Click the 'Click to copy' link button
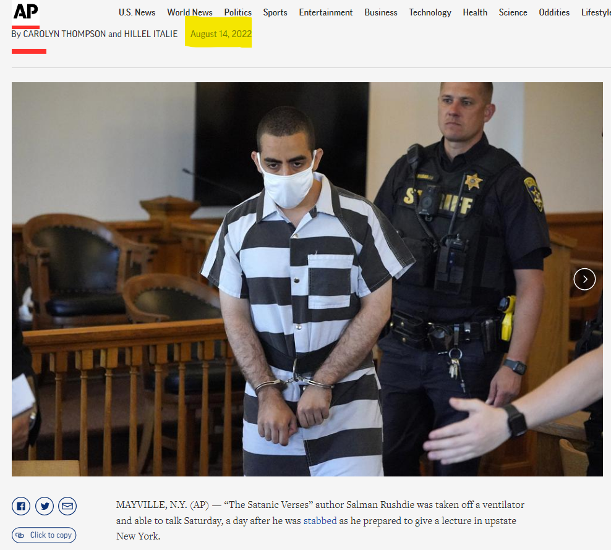The image size is (611, 550). point(44,535)
